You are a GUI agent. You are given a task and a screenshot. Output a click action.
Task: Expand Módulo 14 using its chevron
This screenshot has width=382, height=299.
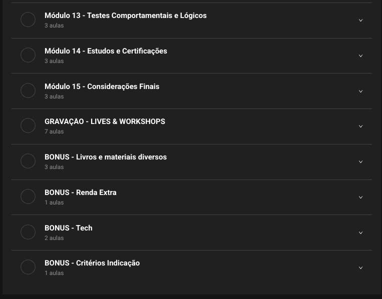tap(360, 56)
